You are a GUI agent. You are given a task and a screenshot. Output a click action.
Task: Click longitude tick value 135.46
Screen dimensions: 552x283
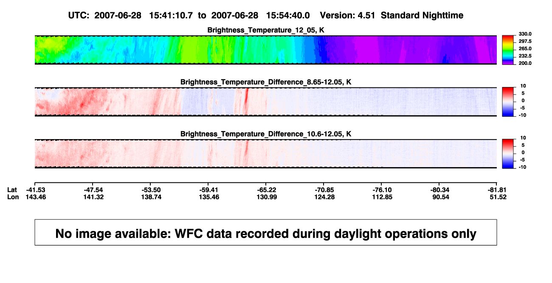click(x=208, y=197)
